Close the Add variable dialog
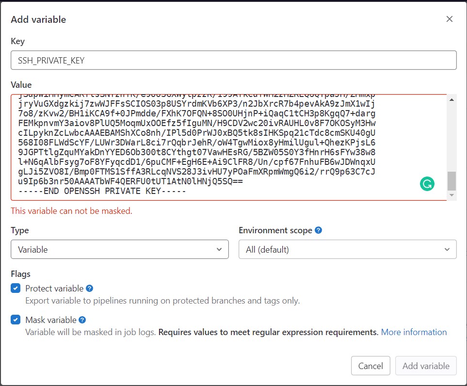 click(x=450, y=19)
